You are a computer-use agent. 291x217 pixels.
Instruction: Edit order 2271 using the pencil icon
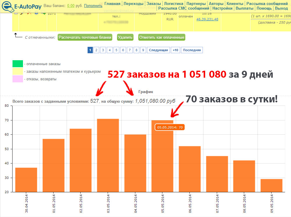(x=22, y=13)
